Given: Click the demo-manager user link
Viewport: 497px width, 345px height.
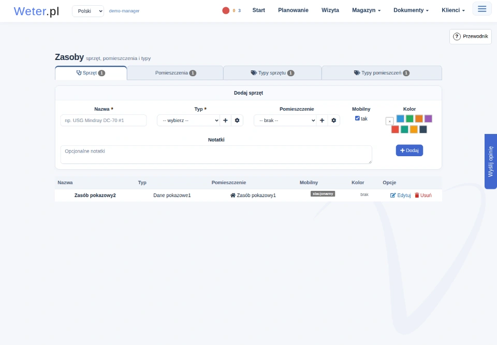Looking at the screenshot, I should point(124,11).
